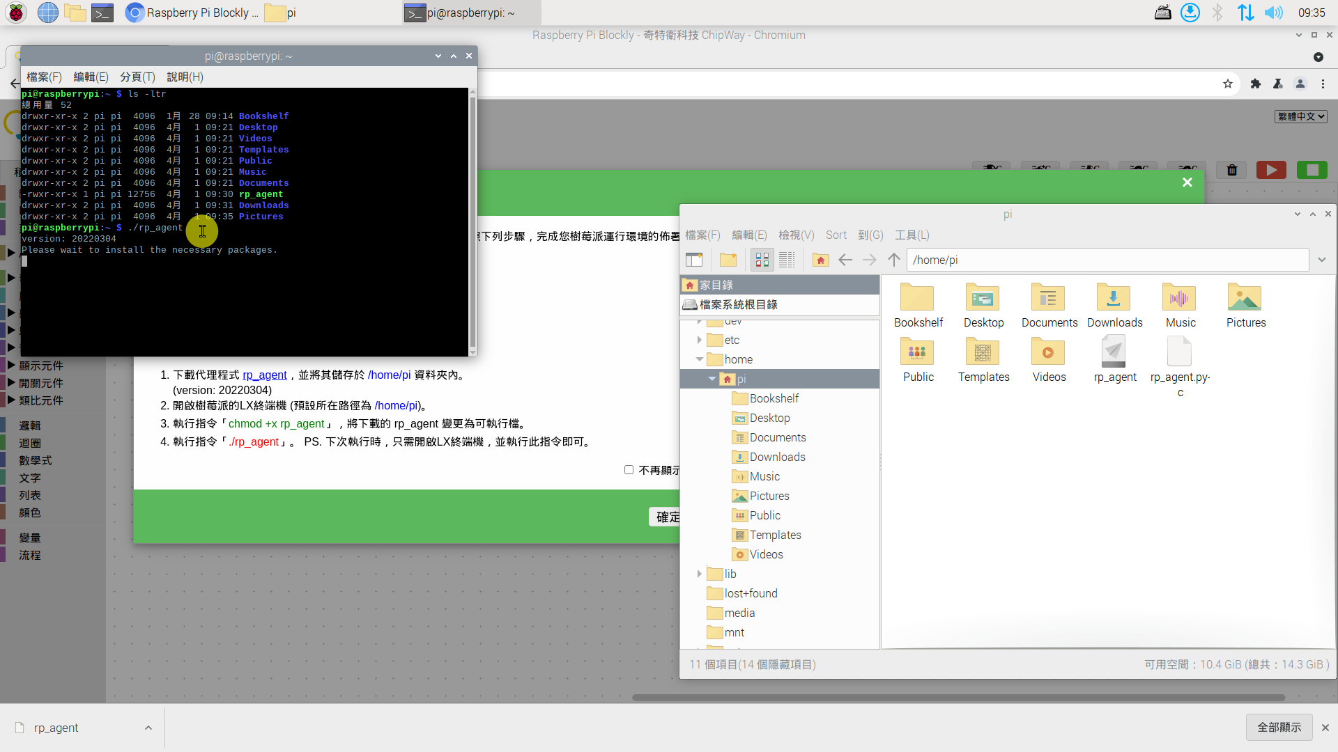Click the rp_agent download link
Screen dimensions: 1338x752
264,375
